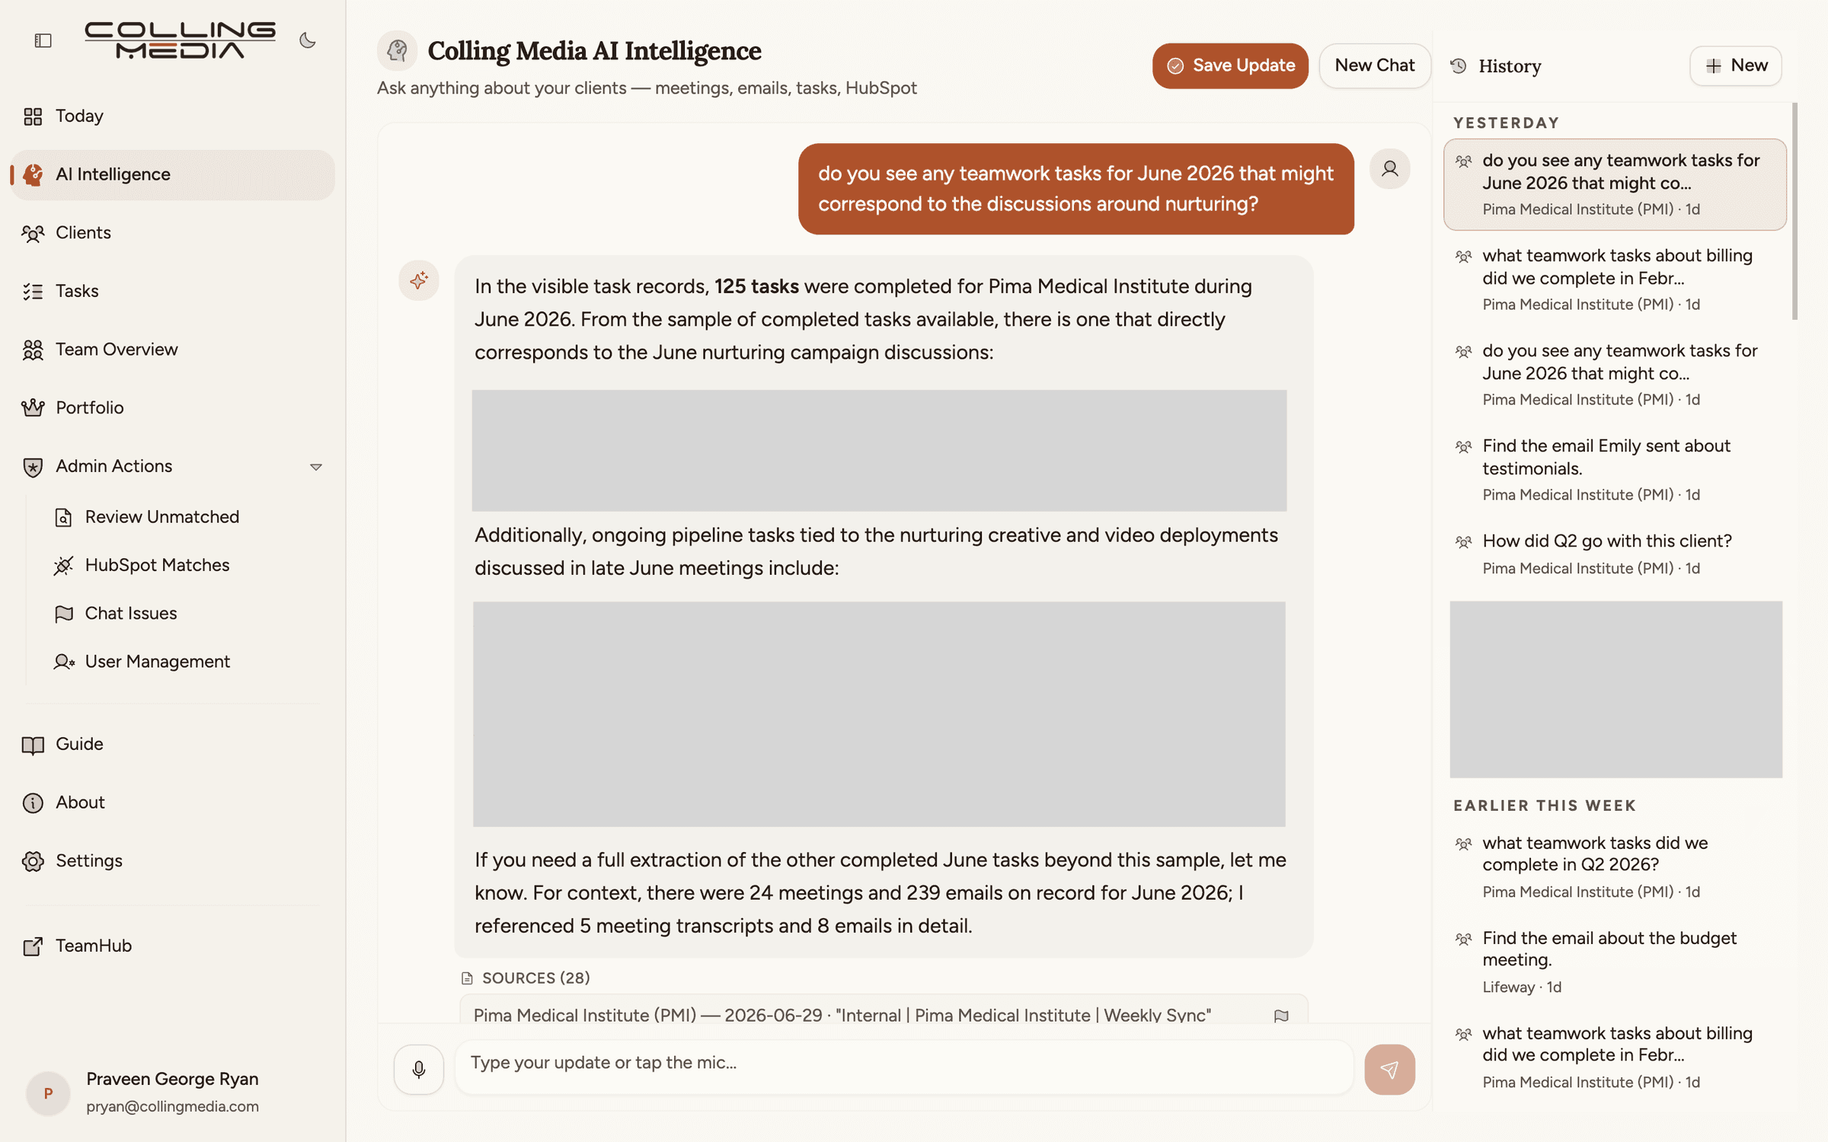The height and width of the screenshot is (1142, 1828).
Task: Click the History clock icon
Action: tap(1459, 66)
